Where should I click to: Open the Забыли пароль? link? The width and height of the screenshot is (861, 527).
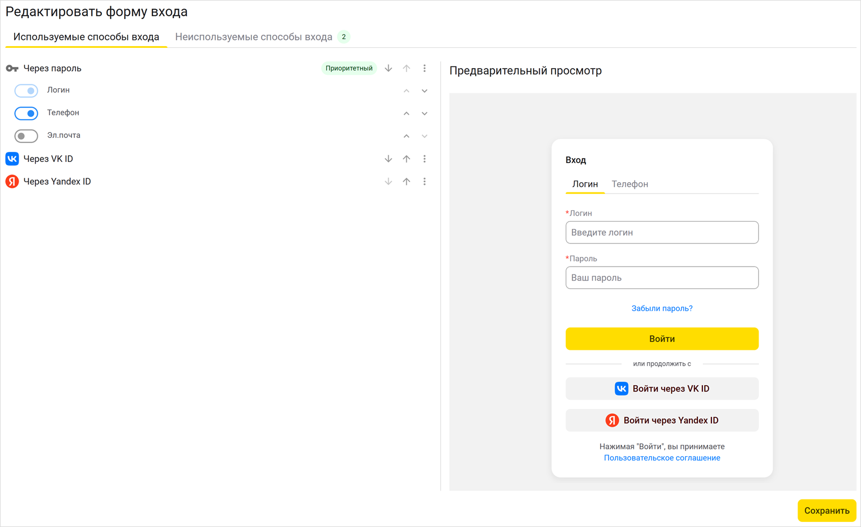click(662, 308)
